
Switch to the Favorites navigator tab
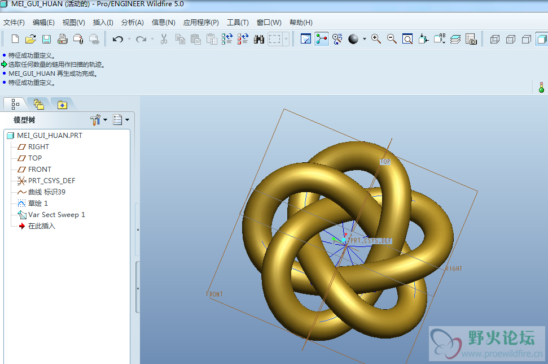62,105
